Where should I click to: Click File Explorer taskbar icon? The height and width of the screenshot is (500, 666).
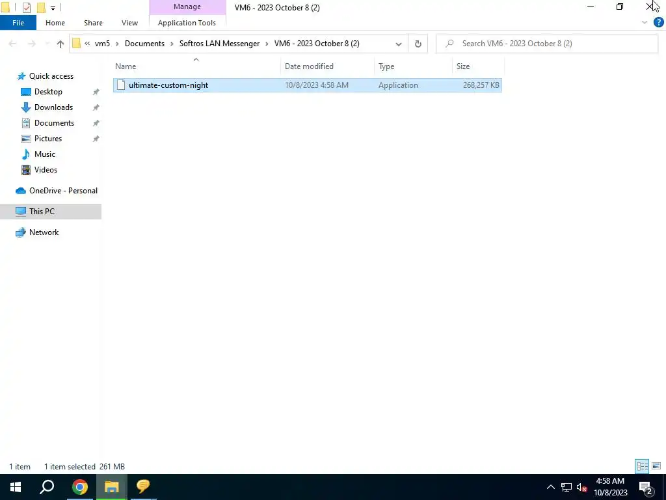pyautogui.click(x=111, y=487)
